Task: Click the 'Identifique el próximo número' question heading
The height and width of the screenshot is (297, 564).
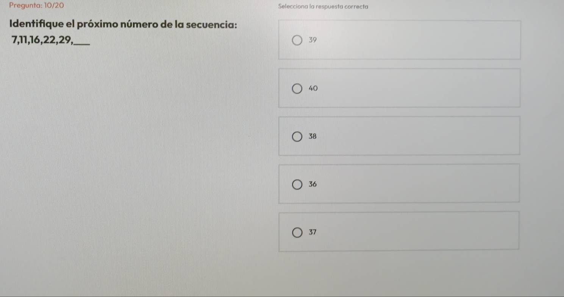Action: (124, 25)
